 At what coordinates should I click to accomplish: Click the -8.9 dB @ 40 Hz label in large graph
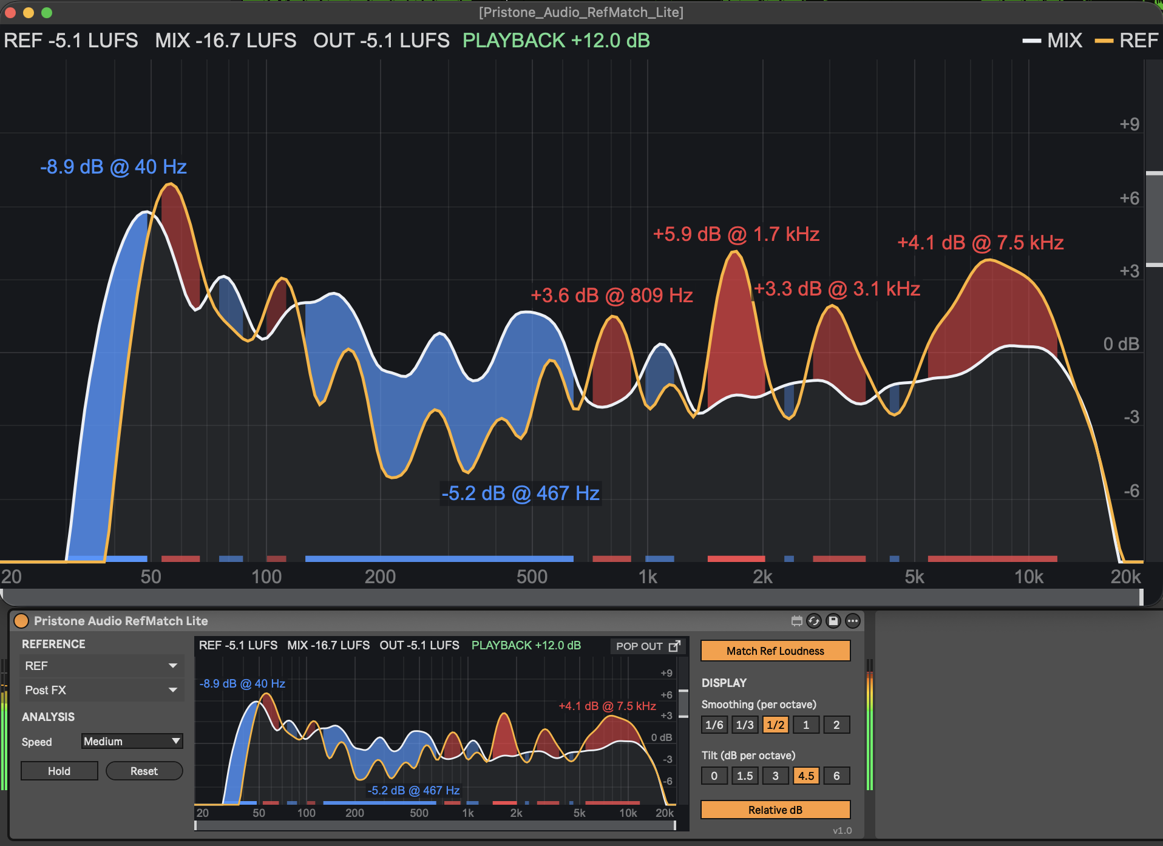point(114,167)
